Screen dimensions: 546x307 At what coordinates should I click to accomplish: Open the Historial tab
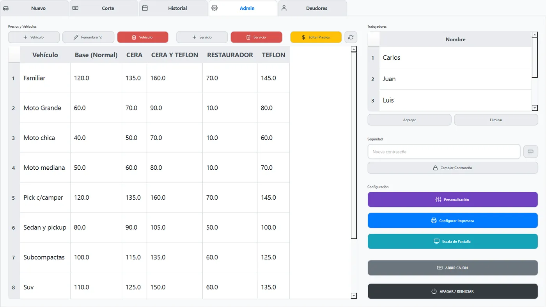coord(173,8)
